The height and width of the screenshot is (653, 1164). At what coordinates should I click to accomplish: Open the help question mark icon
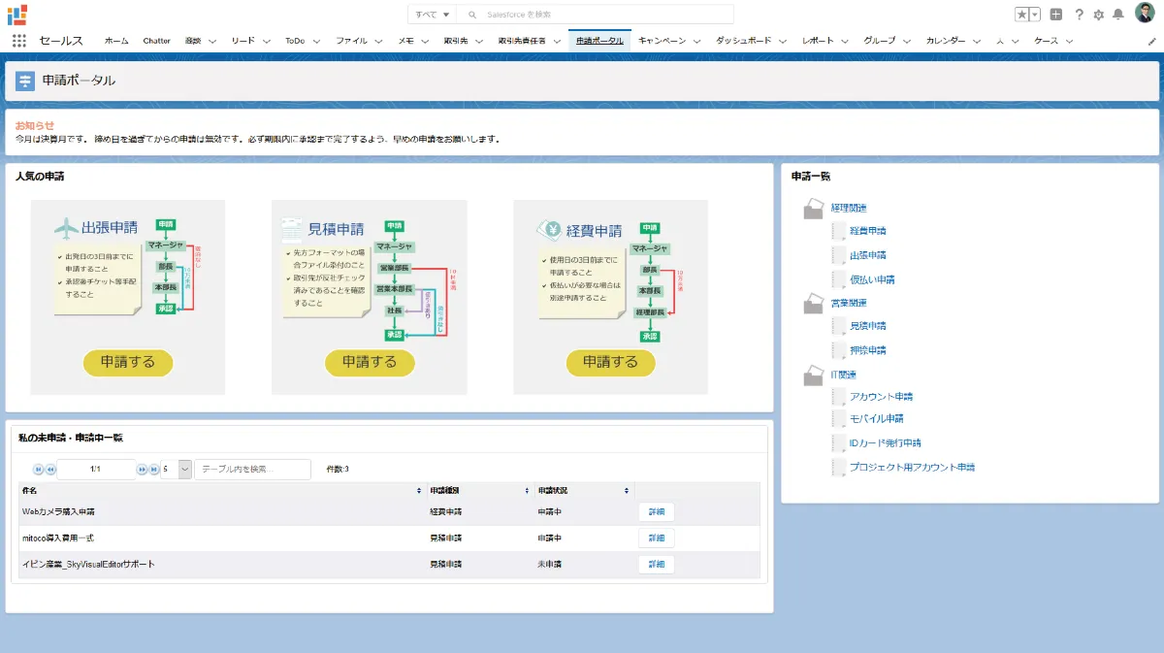[x=1079, y=15]
